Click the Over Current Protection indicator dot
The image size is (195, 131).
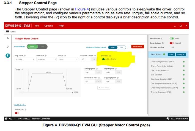click(184, 70)
